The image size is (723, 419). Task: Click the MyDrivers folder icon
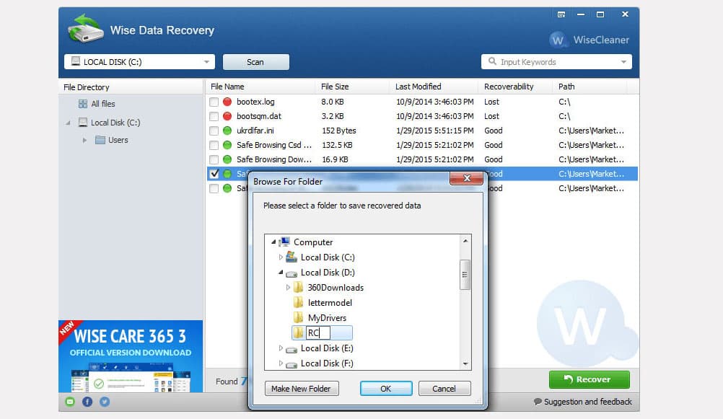[298, 317]
